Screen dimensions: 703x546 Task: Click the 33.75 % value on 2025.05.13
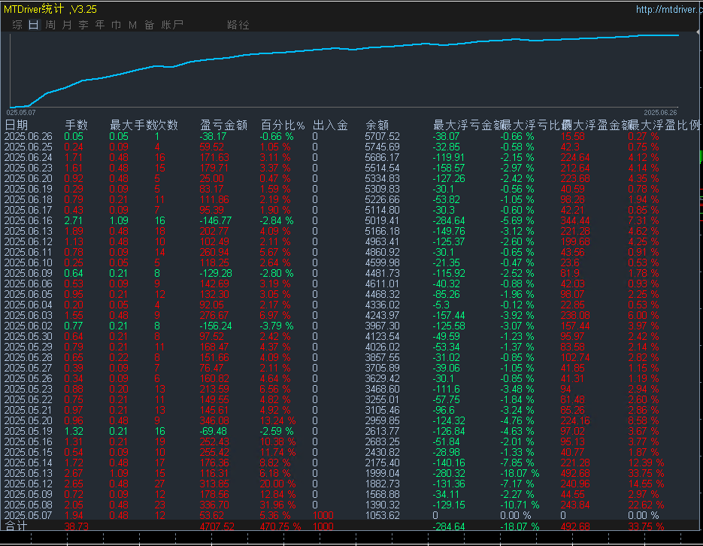click(x=646, y=473)
